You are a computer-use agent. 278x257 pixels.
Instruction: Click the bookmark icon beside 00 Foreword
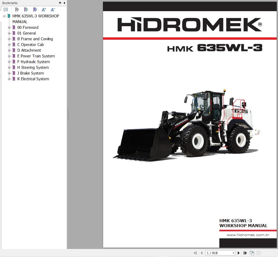point(14,28)
